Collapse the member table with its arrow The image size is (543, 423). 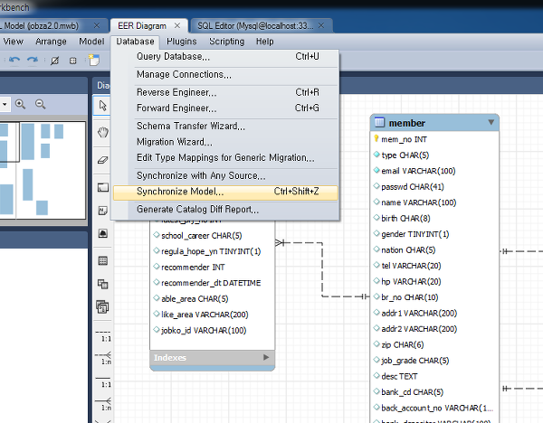(x=491, y=122)
